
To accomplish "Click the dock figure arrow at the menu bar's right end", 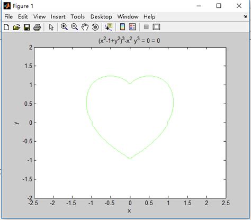I will (x=245, y=16).
